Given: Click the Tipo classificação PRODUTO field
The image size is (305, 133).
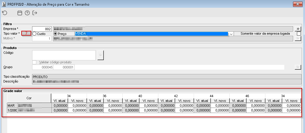Looking at the screenshot, I should point(166,77).
